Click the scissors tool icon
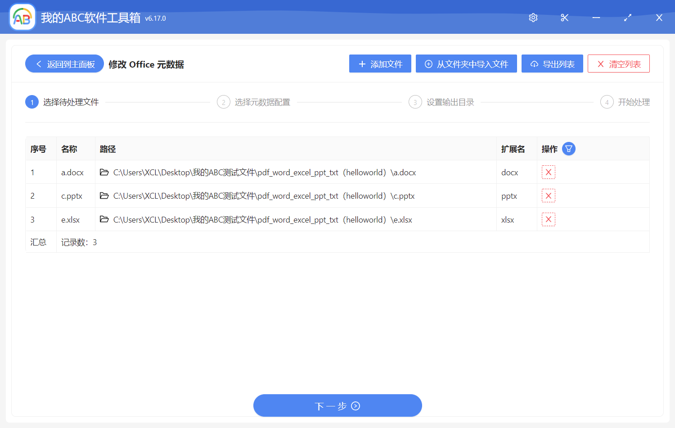Screen dimensions: 675x428 pyautogui.click(x=564, y=18)
